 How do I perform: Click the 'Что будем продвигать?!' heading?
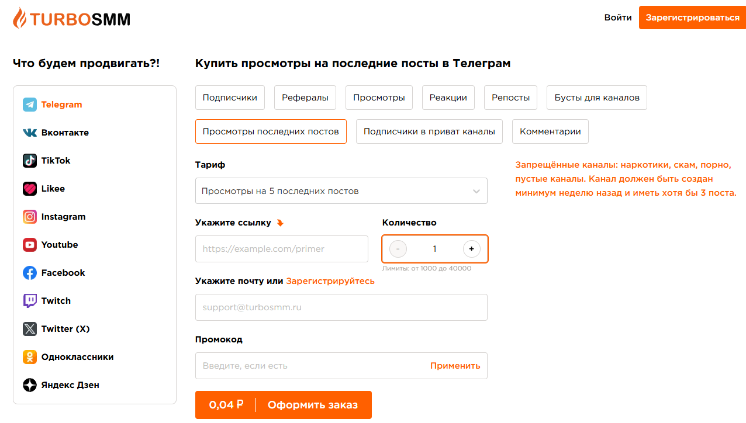86,63
